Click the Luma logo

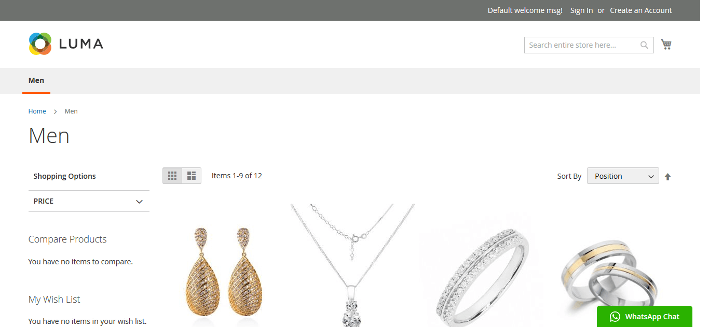click(66, 44)
